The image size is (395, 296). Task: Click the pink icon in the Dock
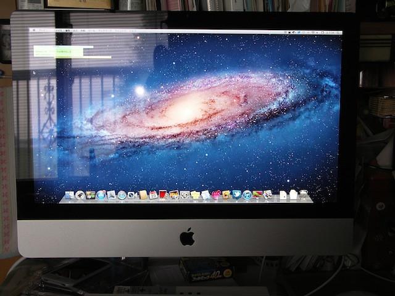216,195
